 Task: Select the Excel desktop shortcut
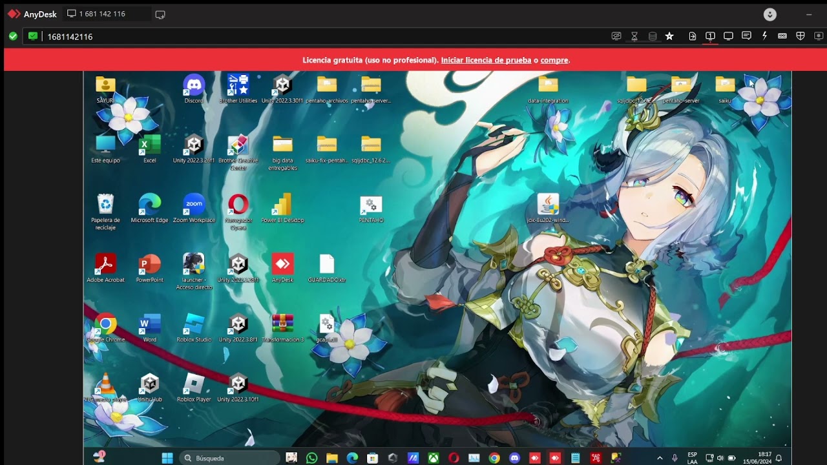150,149
